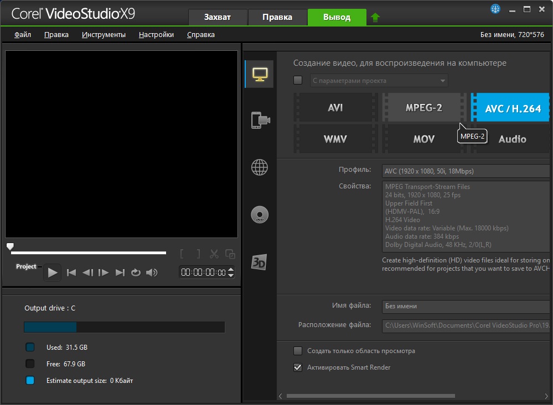Check 'Создать только область просмотра'
553x405 pixels.
tap(298, 351)
